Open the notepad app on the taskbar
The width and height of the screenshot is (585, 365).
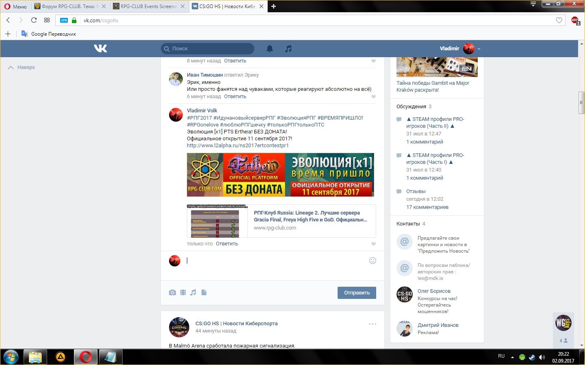(110, 357)
